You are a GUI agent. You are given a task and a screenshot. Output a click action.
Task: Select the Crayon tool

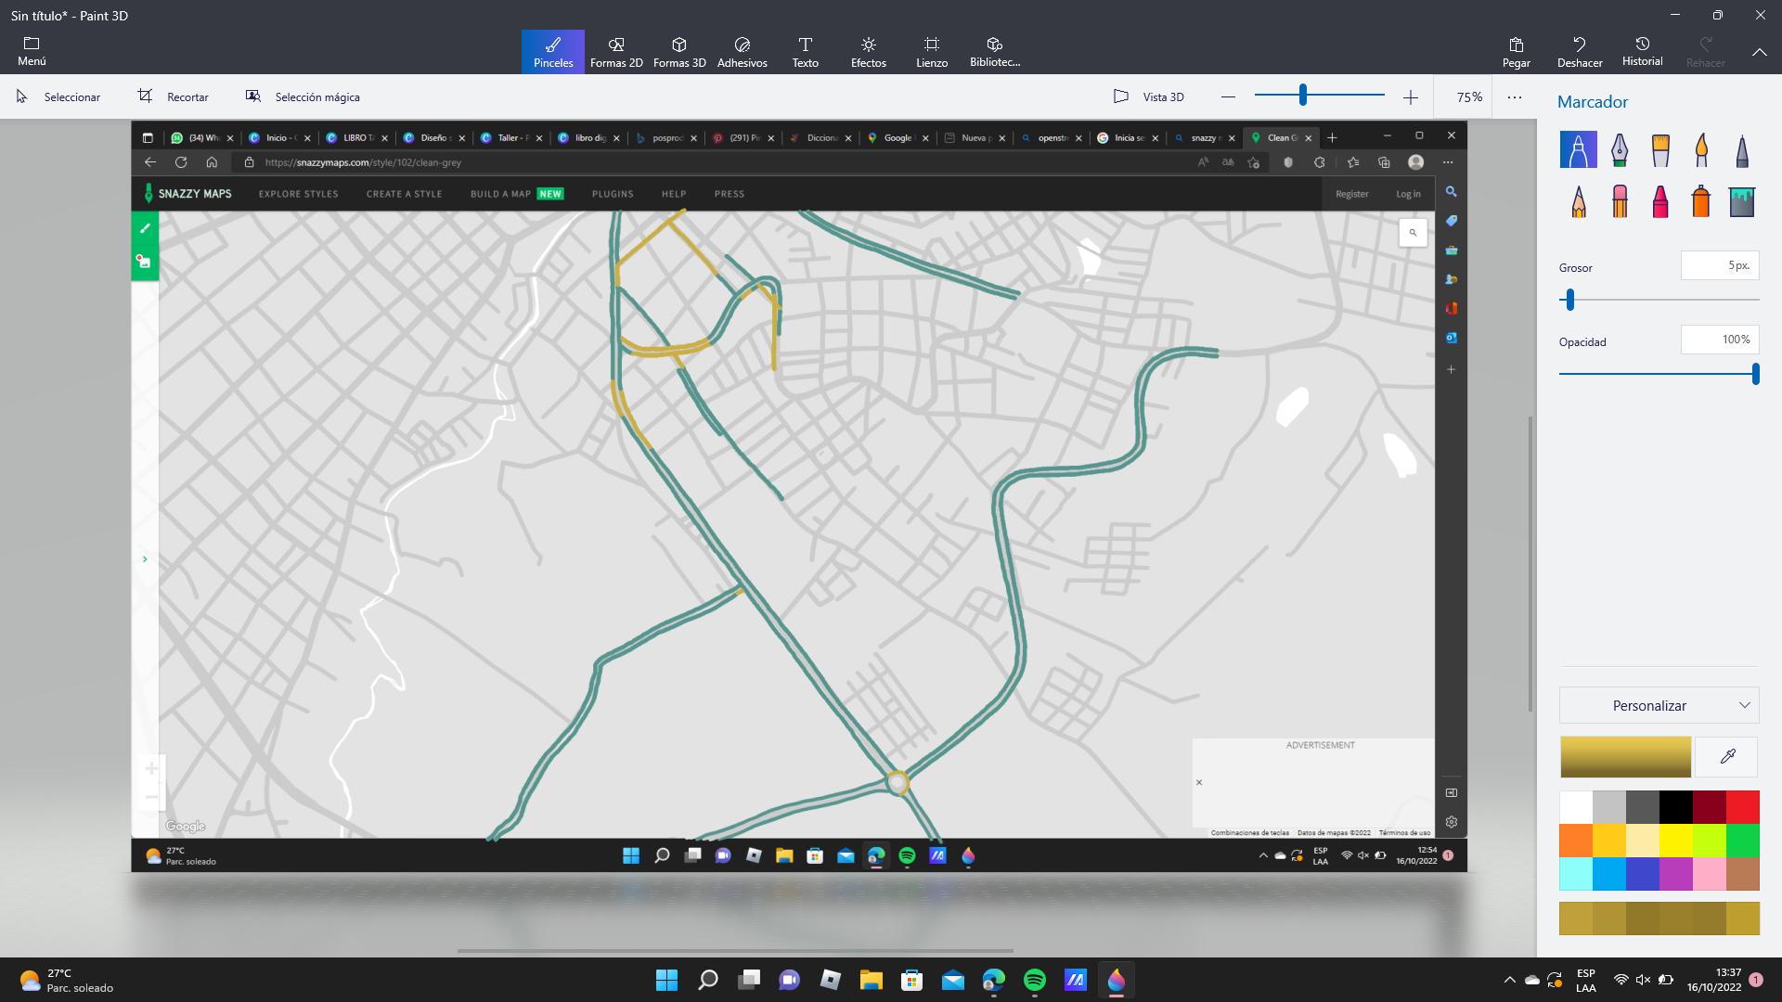(1660, 201)
